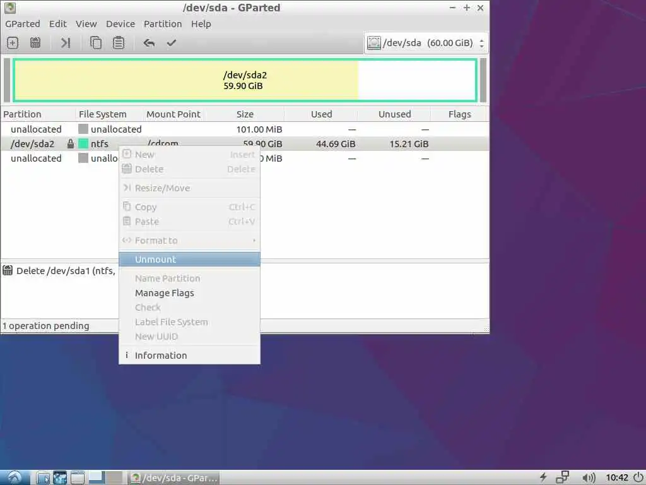Click the lock icon on /dev/sda2 row

coord(71,144)
